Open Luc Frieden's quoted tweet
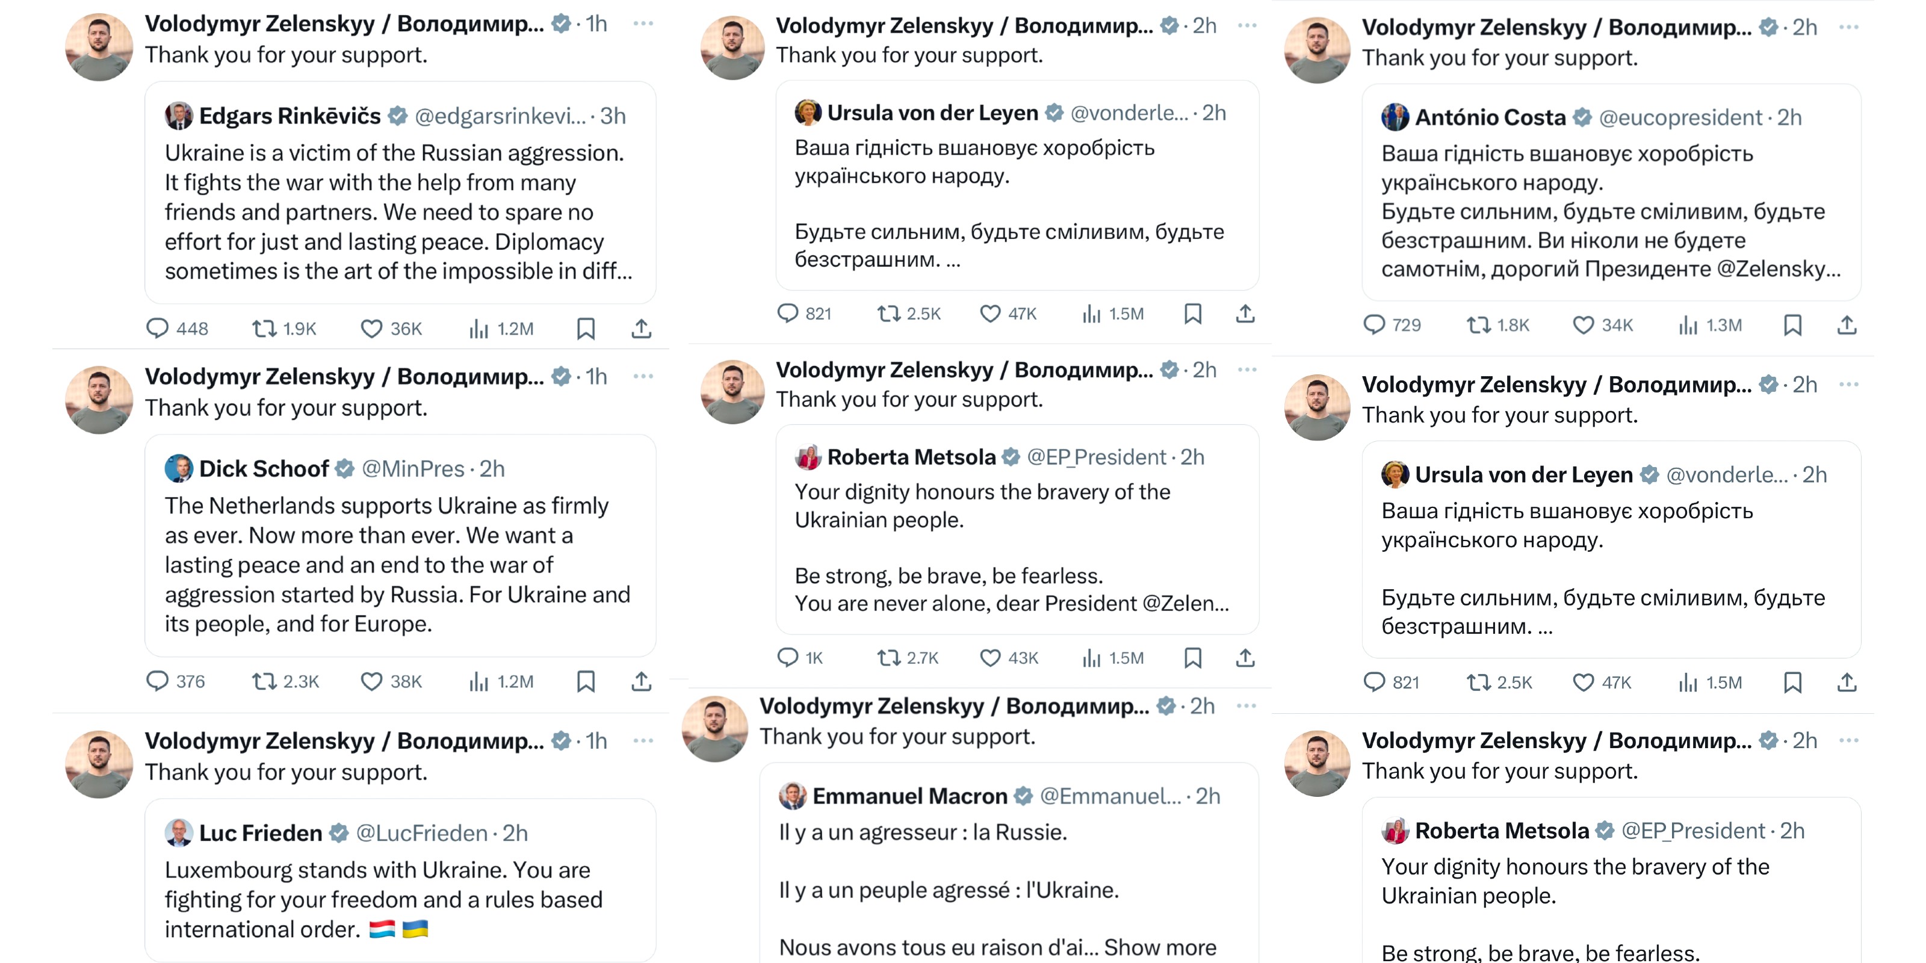This screenshot has width=1926, height=963. click(400, 881)
